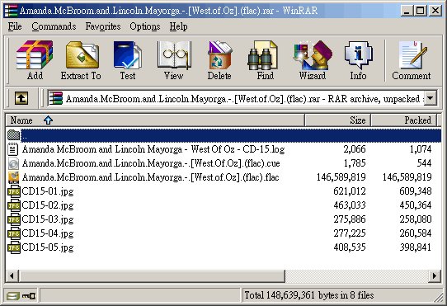Click the size value 408,535

click(x=350, y=247)
